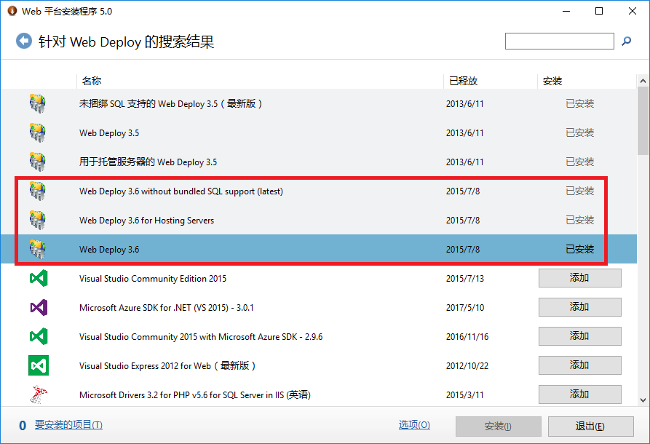Click the items-to-install count 0
This screenshot has width=650, height=444.
coord(23,425)
